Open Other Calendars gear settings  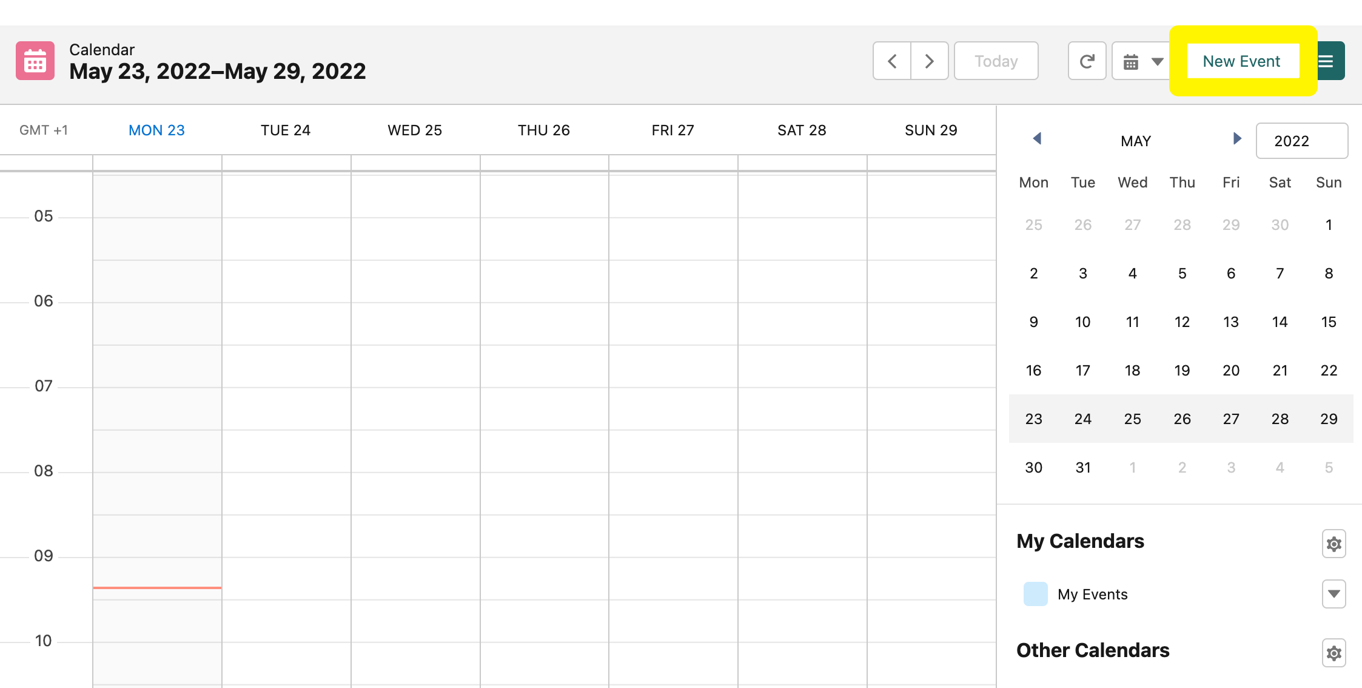[x=1333, y=653]
